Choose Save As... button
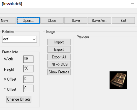The image size is (137, 110). [99, 21]
